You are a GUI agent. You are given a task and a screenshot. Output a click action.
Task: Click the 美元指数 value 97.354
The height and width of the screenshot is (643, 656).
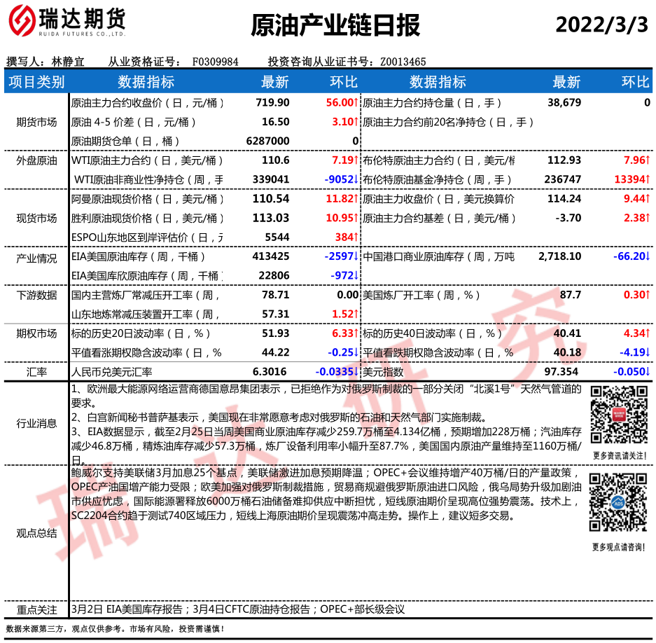coord(564,371)
